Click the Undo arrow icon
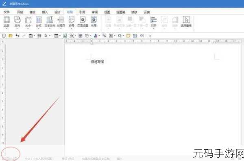Viewport: 244px width, 161px height. 17,36
